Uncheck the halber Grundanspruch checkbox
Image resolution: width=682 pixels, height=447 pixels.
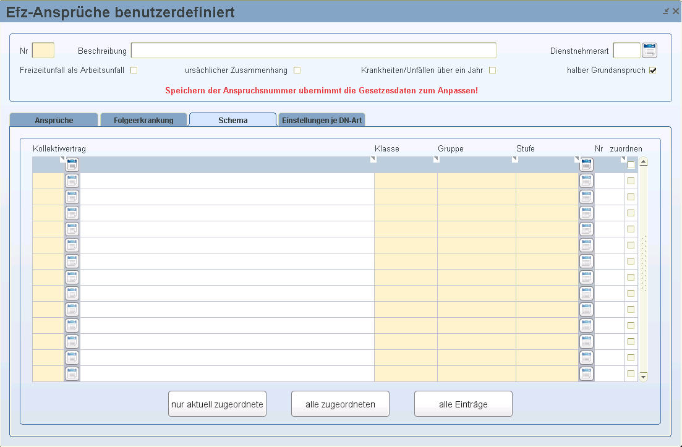[652, 70]
